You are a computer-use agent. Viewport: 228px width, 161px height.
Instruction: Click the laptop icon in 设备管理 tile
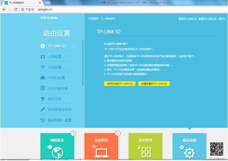tap(101, 153)
